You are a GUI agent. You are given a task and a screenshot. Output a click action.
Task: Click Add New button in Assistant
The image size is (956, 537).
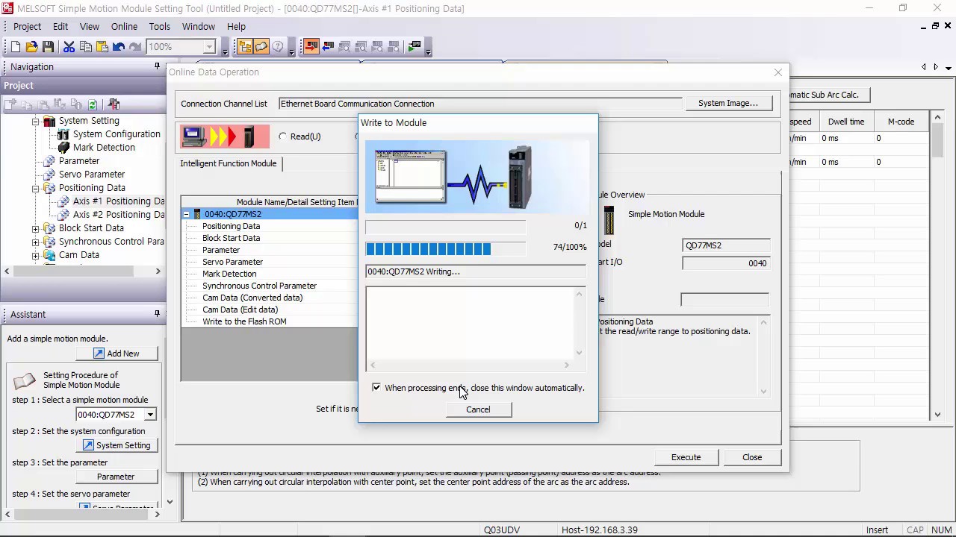(117, 354)
